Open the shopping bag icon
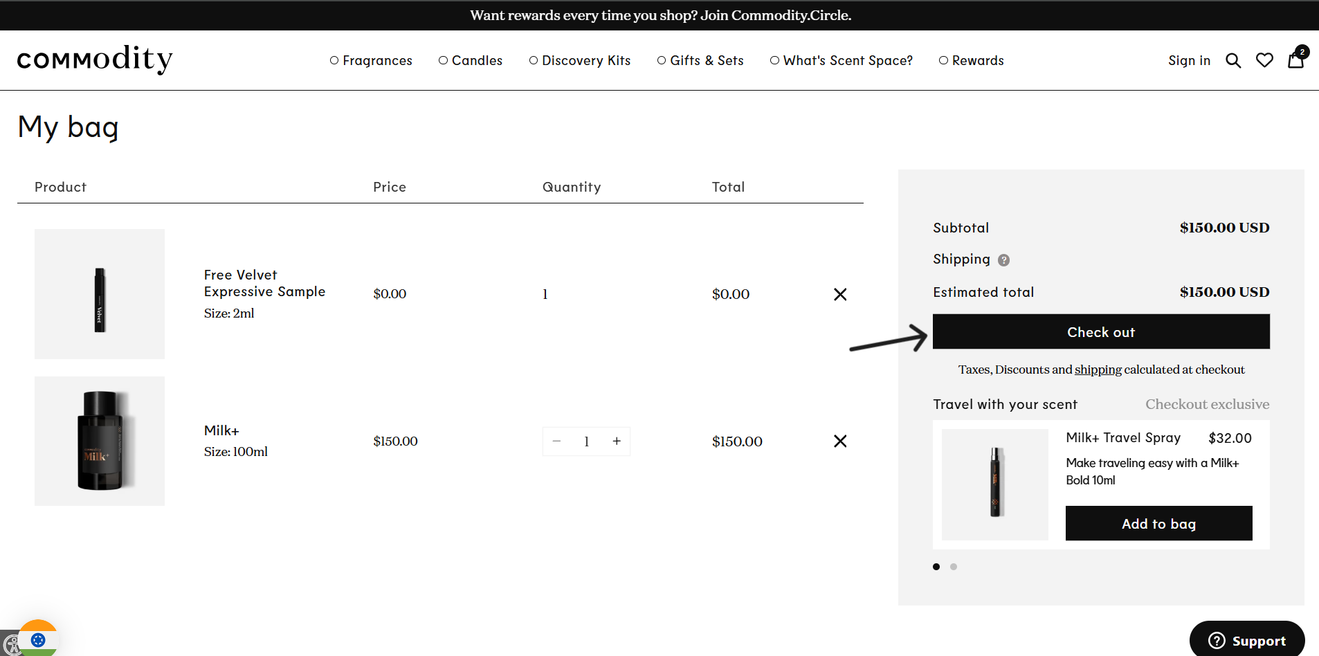 pos(1295,60)
